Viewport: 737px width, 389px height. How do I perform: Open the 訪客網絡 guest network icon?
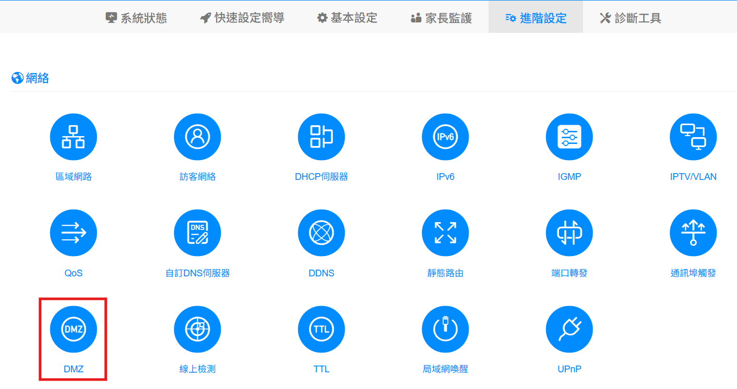pyautogui.click(x=197, y=137)
